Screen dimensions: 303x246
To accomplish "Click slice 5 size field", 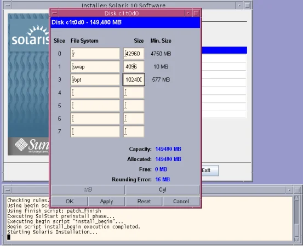I will point(134,106).
